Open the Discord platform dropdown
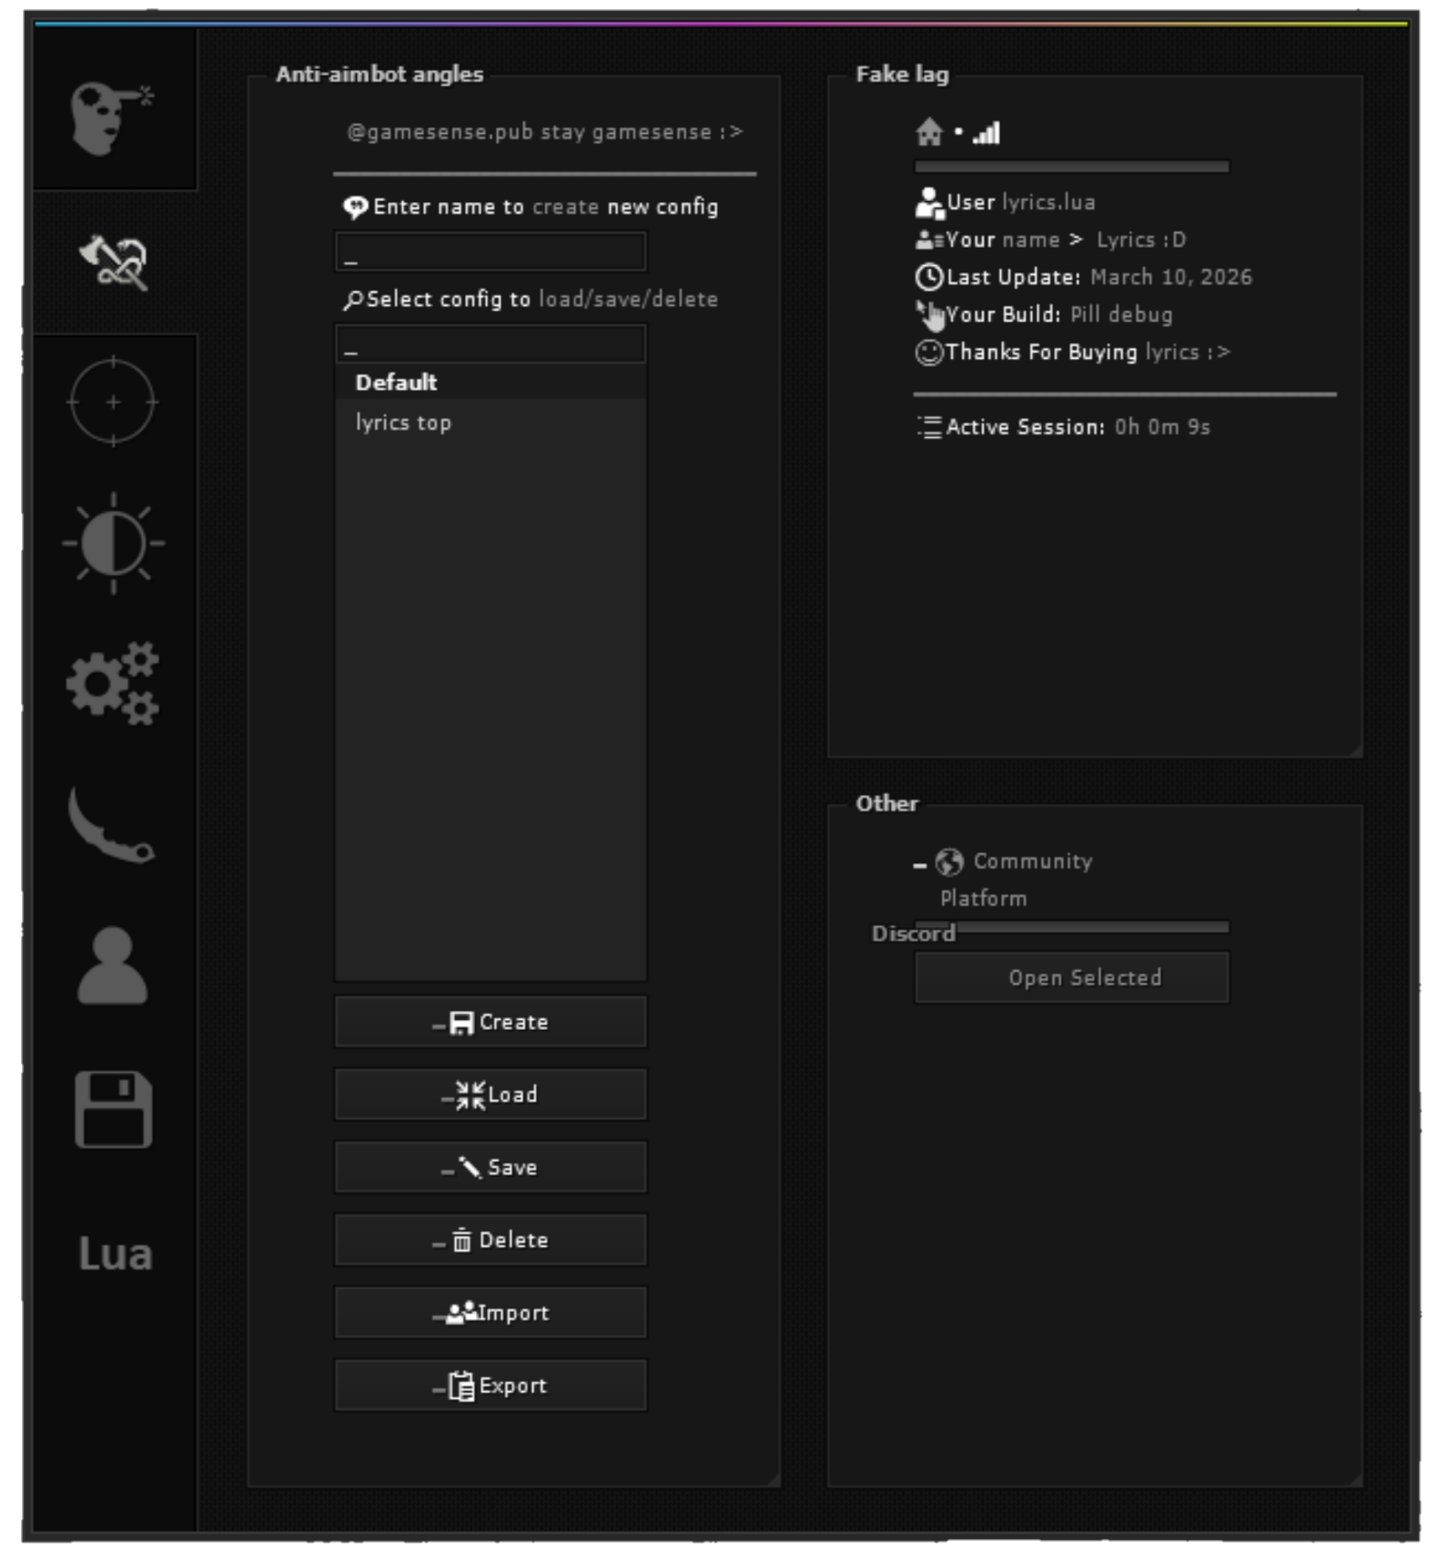 pyautogui.click(x=1072, y=927)
